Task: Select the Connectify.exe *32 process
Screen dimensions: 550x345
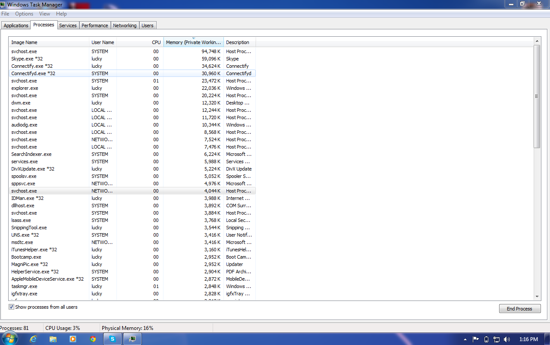Action: click(132, 66)
